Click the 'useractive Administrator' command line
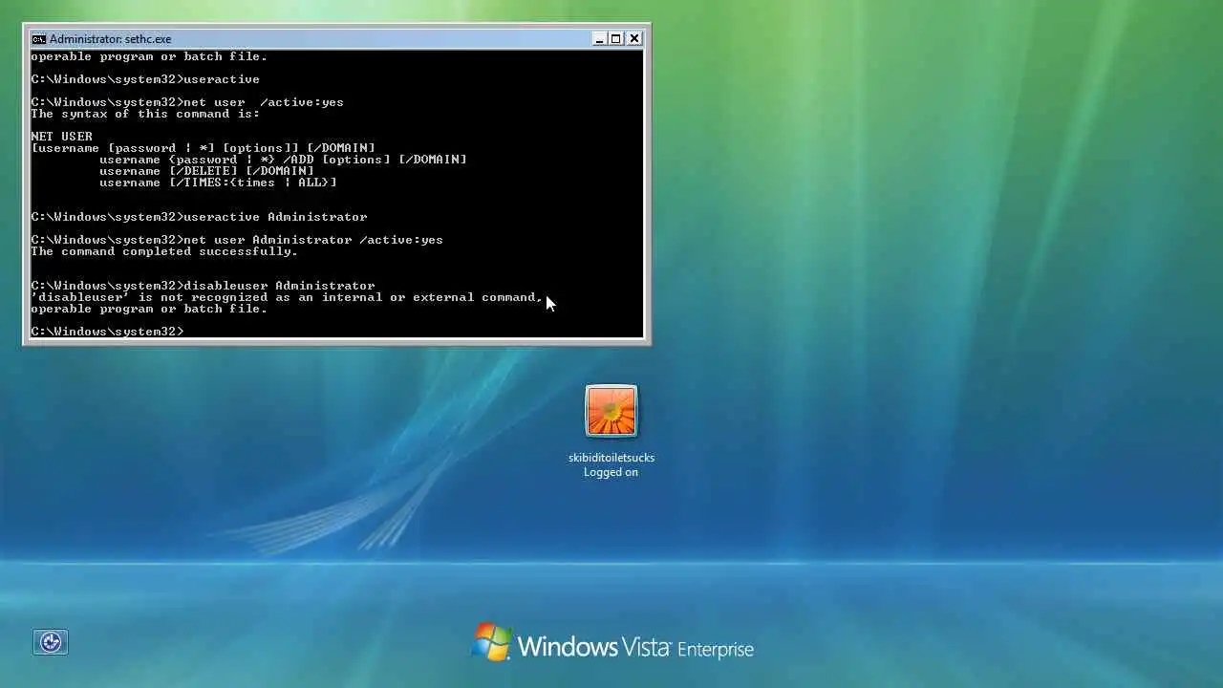The image size is (1223, 688). [199, 217]
